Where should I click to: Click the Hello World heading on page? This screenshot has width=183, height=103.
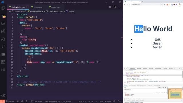click(153, 29)
